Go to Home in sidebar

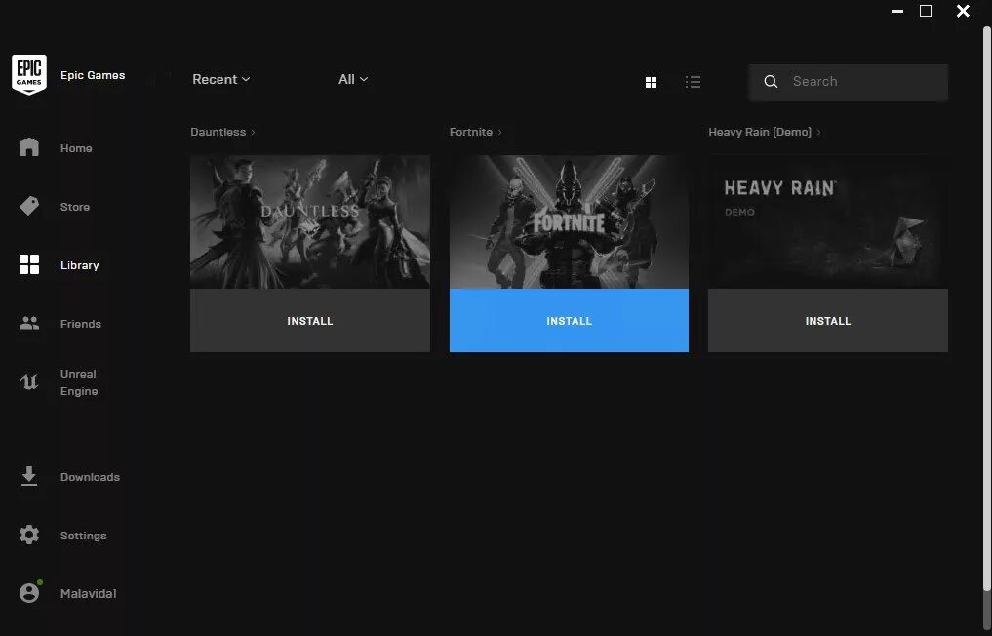[76, 148]
